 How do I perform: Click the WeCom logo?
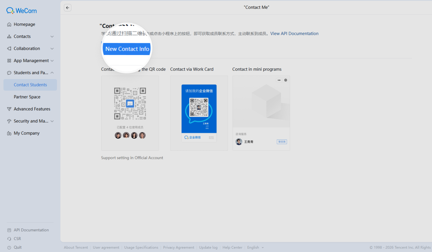coord(21,11)
